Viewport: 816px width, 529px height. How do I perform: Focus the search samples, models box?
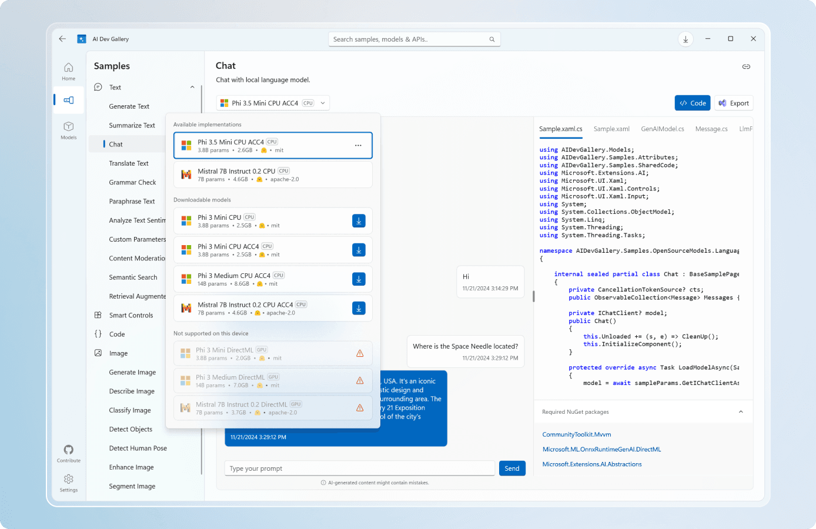[414, 39]
